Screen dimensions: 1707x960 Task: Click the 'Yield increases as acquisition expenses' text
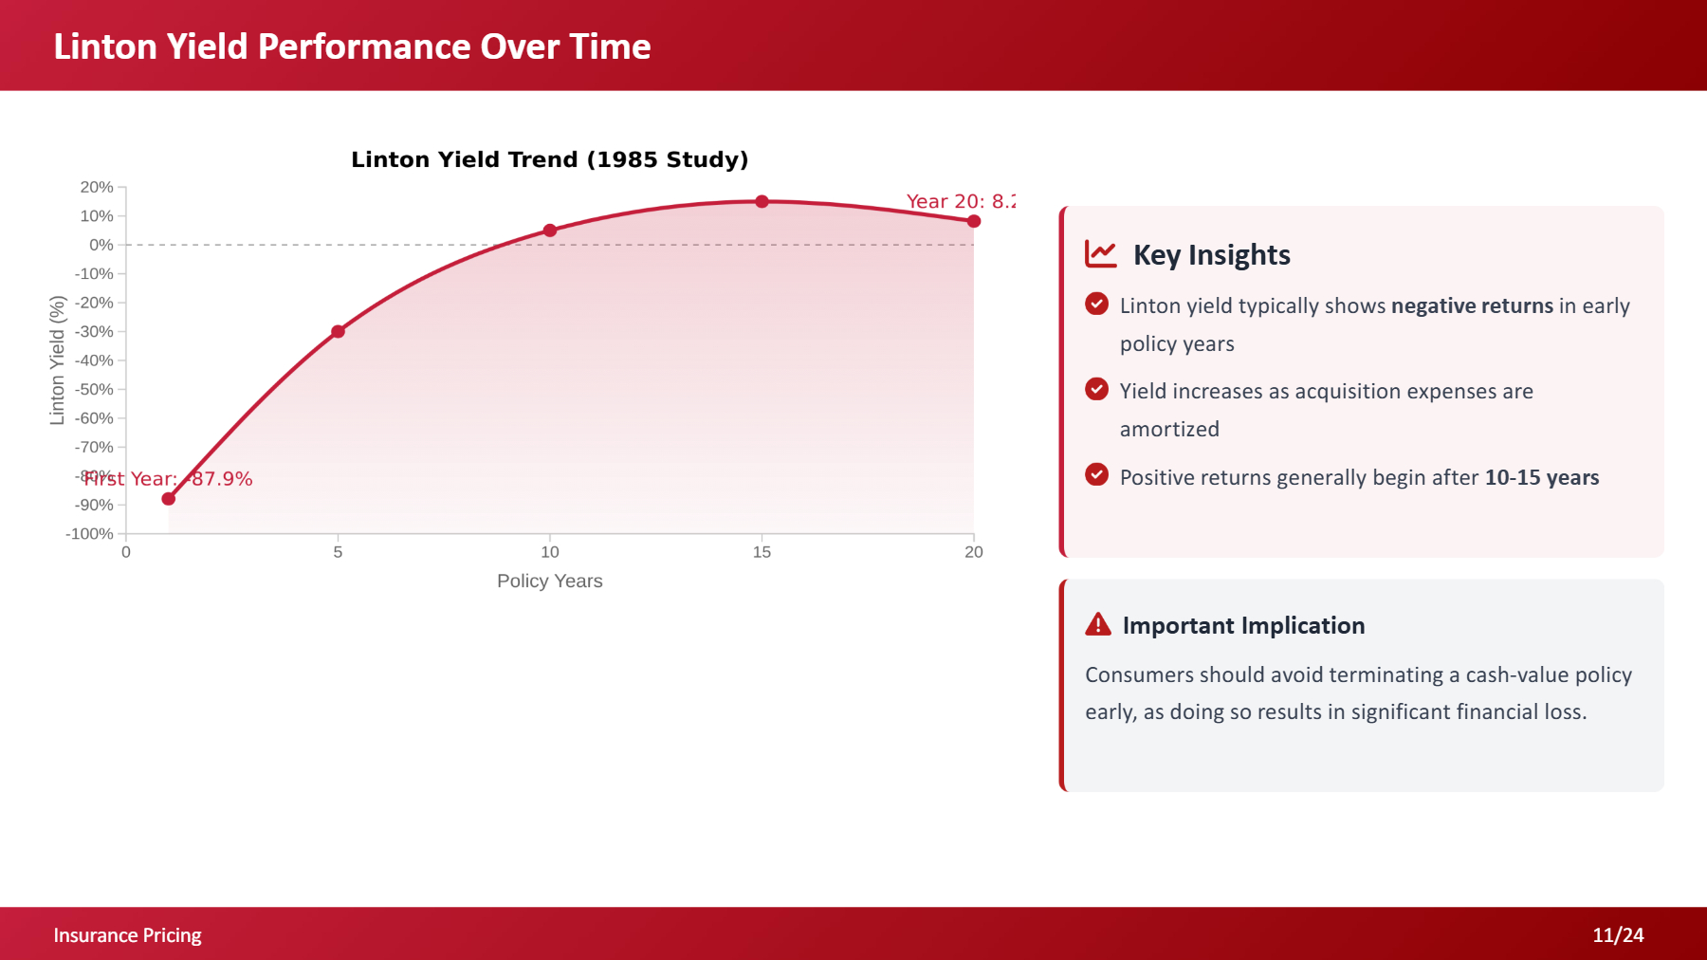[x=1326, y=410]
